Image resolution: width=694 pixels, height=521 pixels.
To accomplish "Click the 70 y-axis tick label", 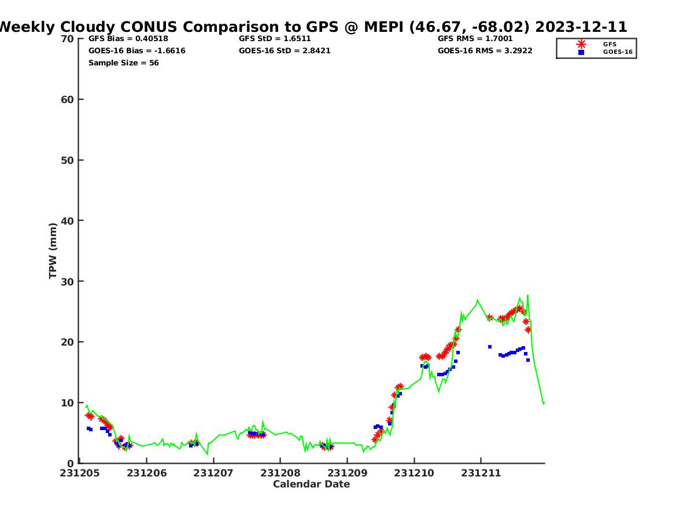I will (67, 39).
